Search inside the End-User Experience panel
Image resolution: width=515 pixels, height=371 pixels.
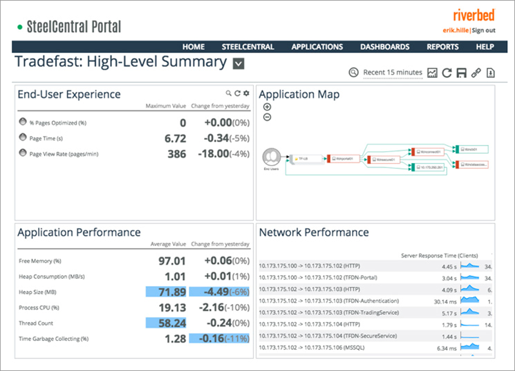tap(229, 93)
